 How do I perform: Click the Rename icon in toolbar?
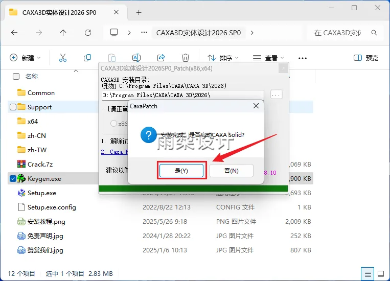tap(136, 58)
